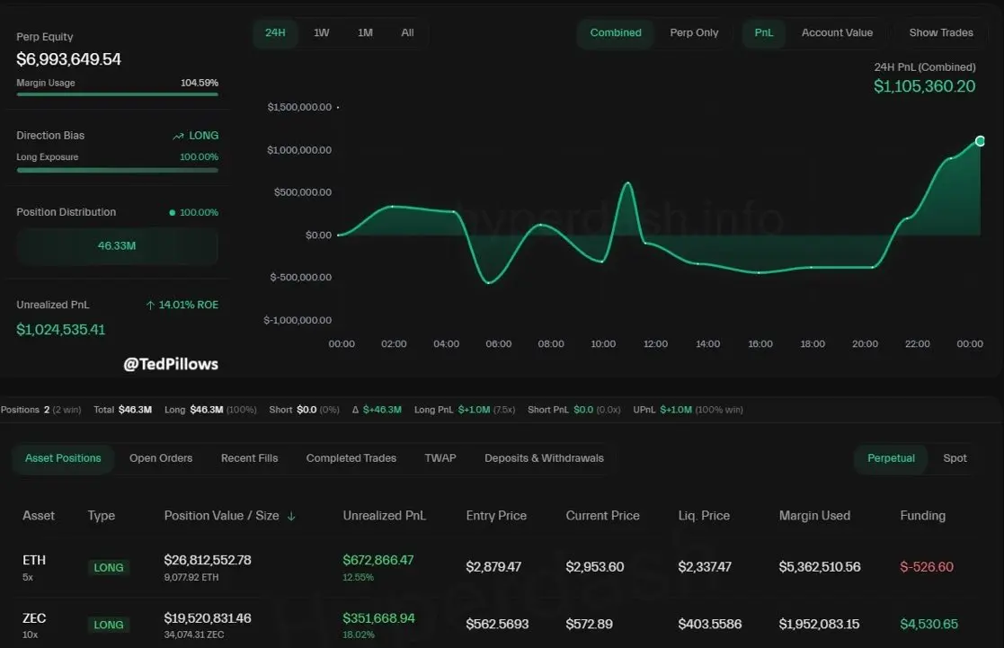The width and height of the screenshot is (1004, 648).
Task: Click the green Position Distribution dot
Action: [173, 213]
